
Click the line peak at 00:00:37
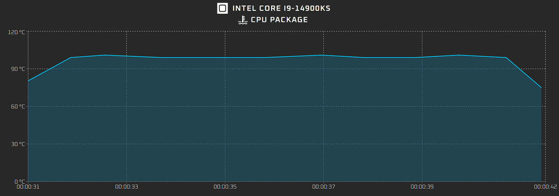point(323,55)
